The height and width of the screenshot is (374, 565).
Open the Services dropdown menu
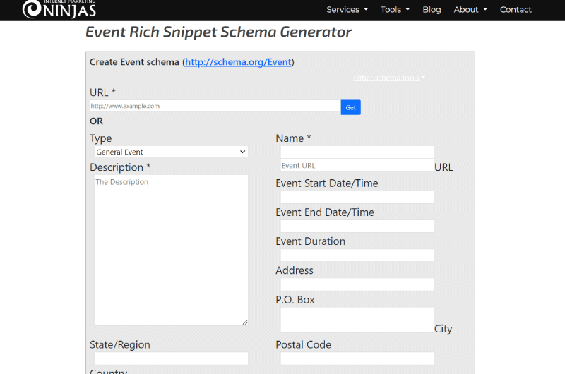347,10
